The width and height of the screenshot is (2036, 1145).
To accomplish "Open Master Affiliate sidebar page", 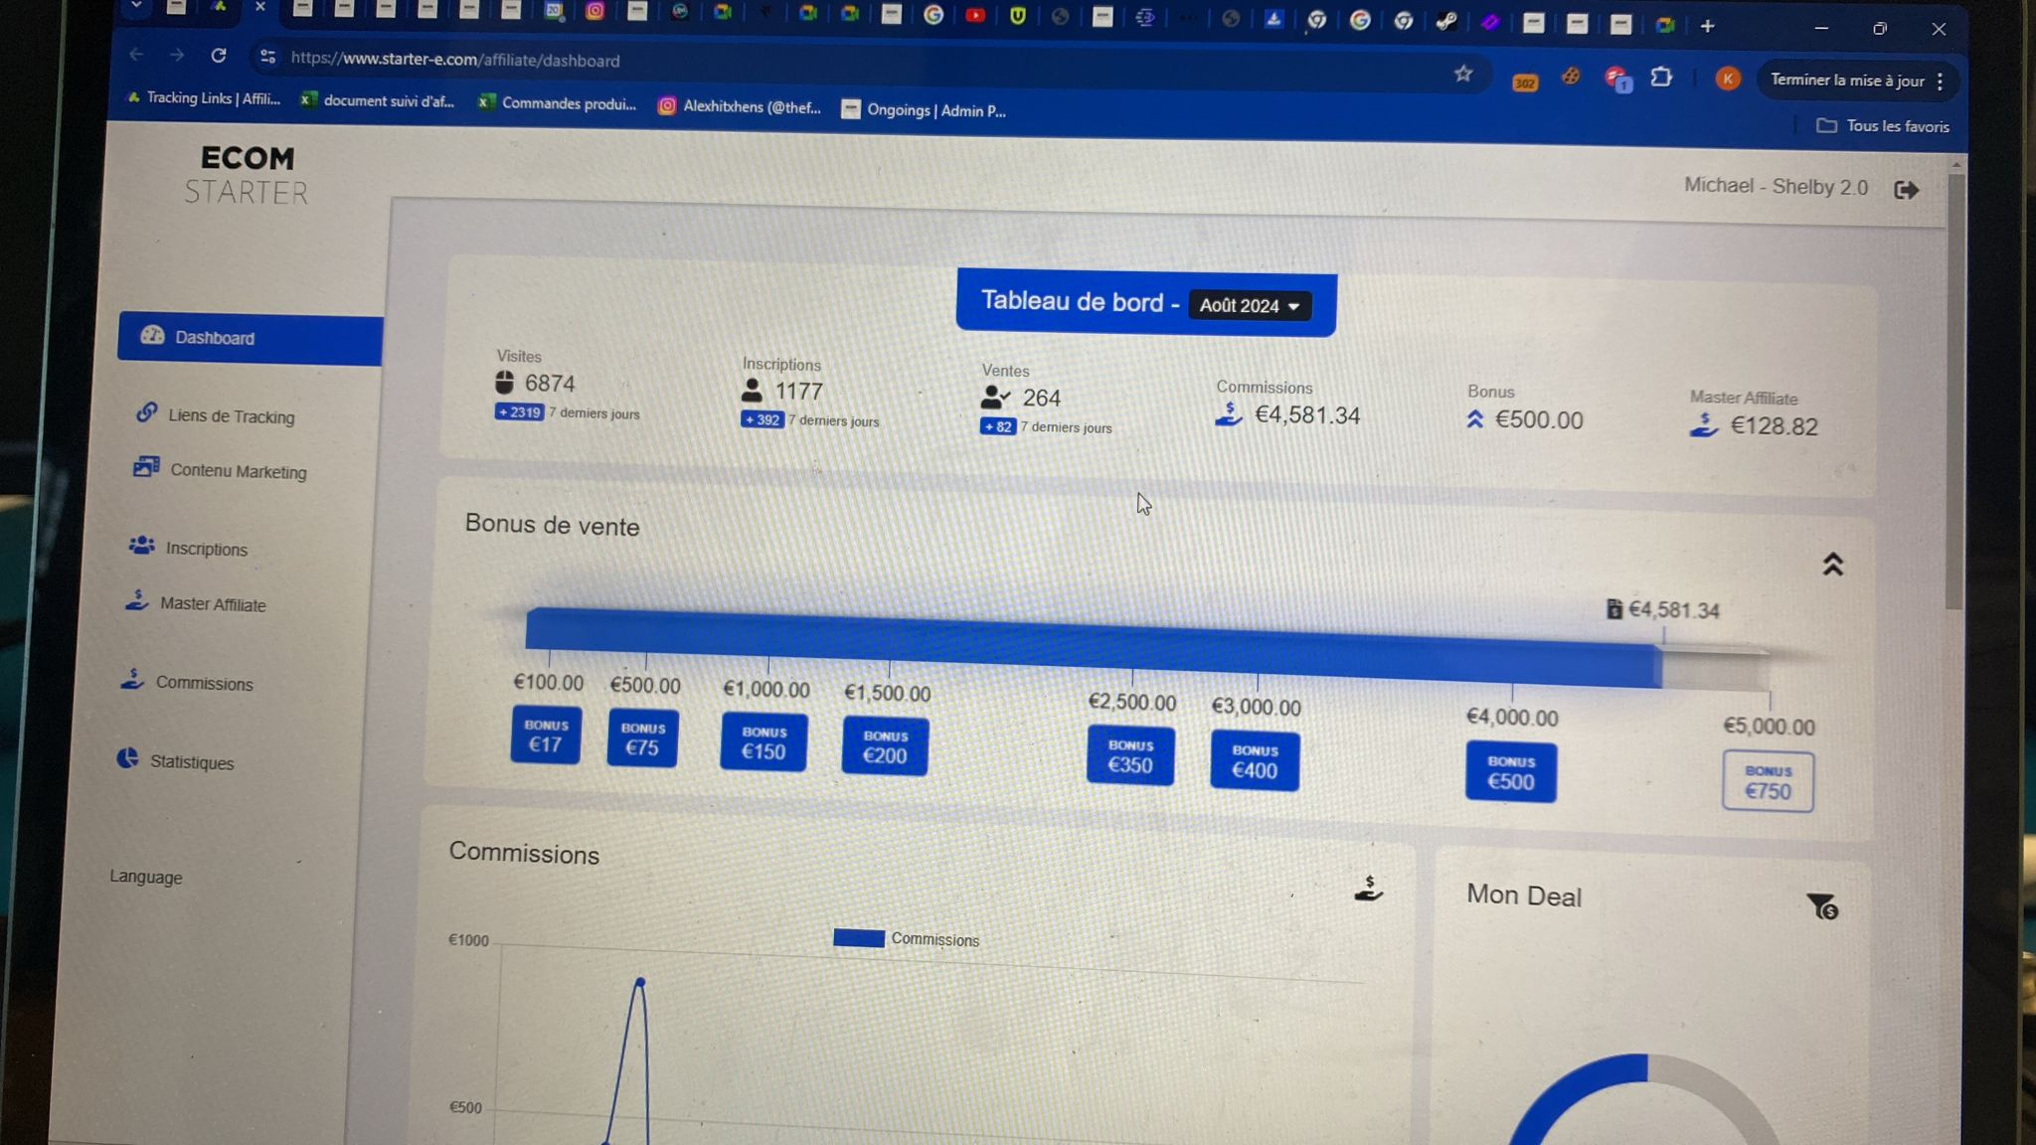I will tap(212, 604).
